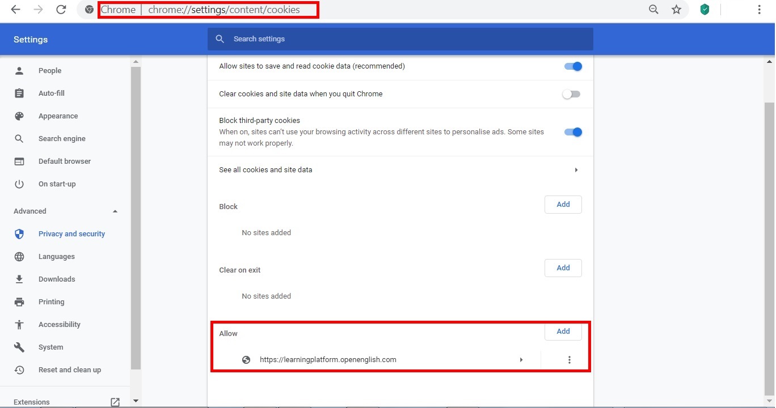Click the Accessibility figure icon
Viewport: 776px width, 408px height.
(19, 325)
